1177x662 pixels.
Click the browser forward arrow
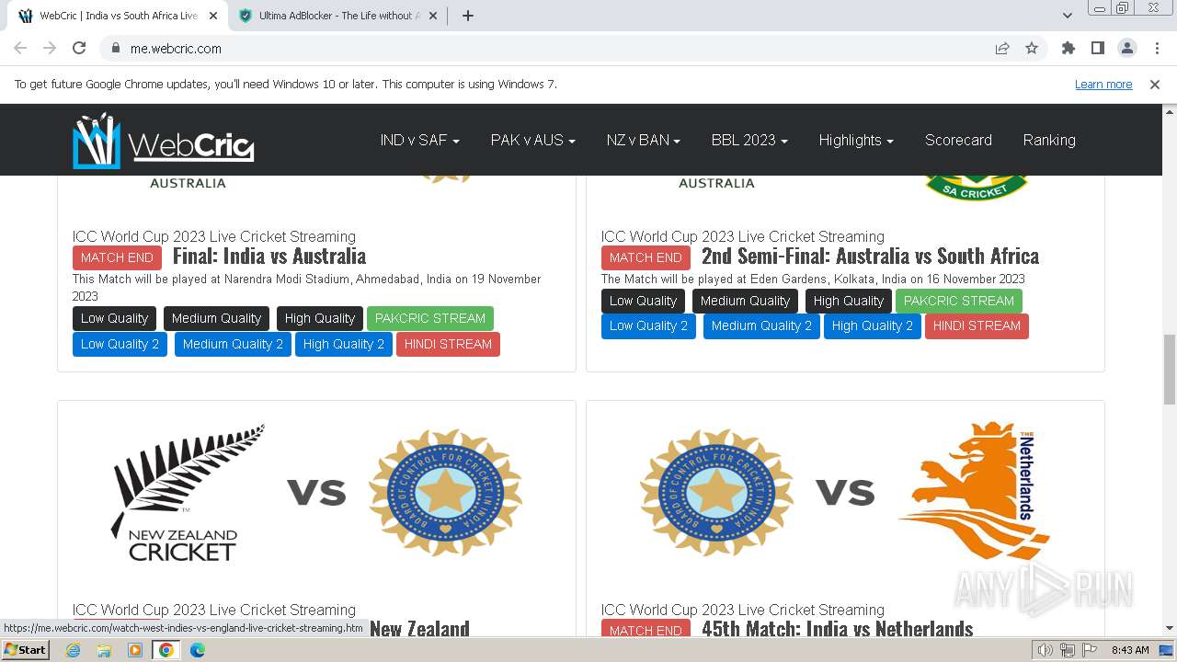point(50,48)
